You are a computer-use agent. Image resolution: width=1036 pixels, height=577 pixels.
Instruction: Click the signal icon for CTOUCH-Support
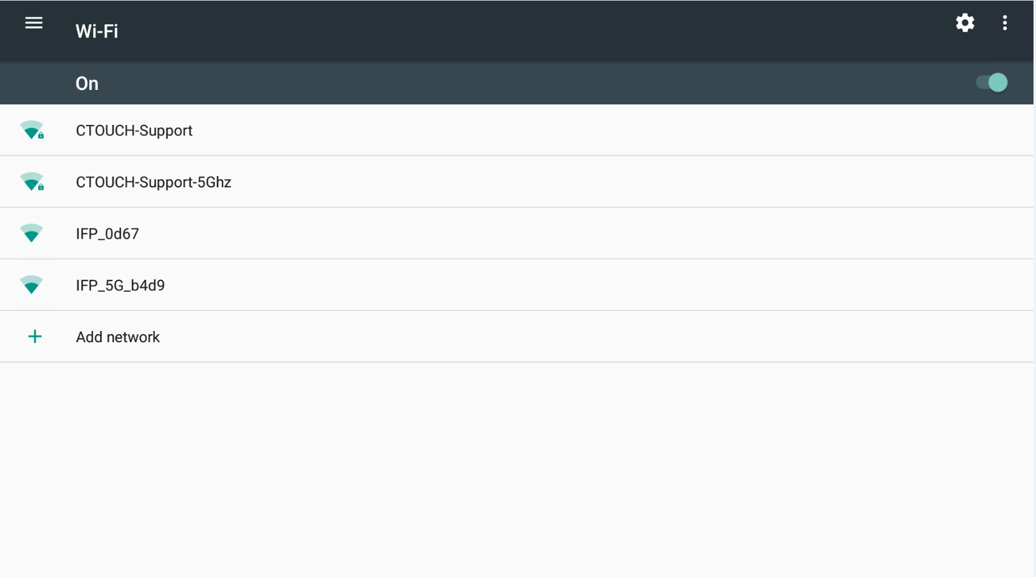31,130
